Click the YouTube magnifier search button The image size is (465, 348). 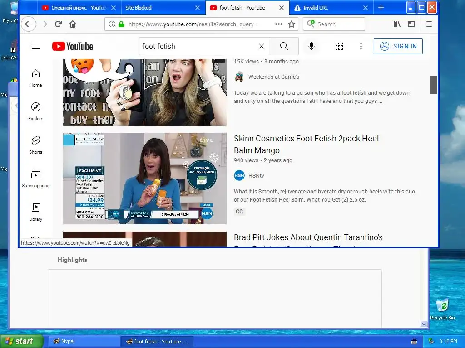tap(284, 46)
